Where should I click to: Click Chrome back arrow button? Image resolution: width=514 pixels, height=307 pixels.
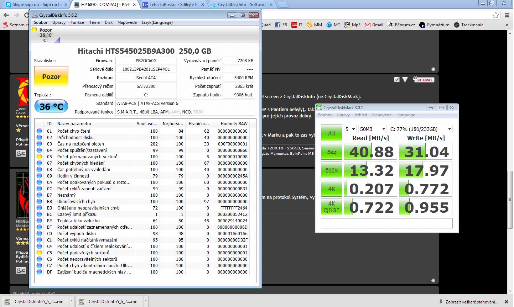click(6, 15)
